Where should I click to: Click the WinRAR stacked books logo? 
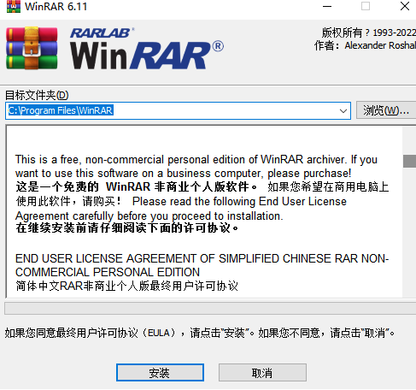pos(32,48)
